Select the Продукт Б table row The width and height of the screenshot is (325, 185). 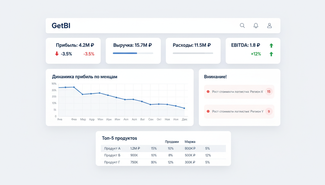click(x=163, y=155)
